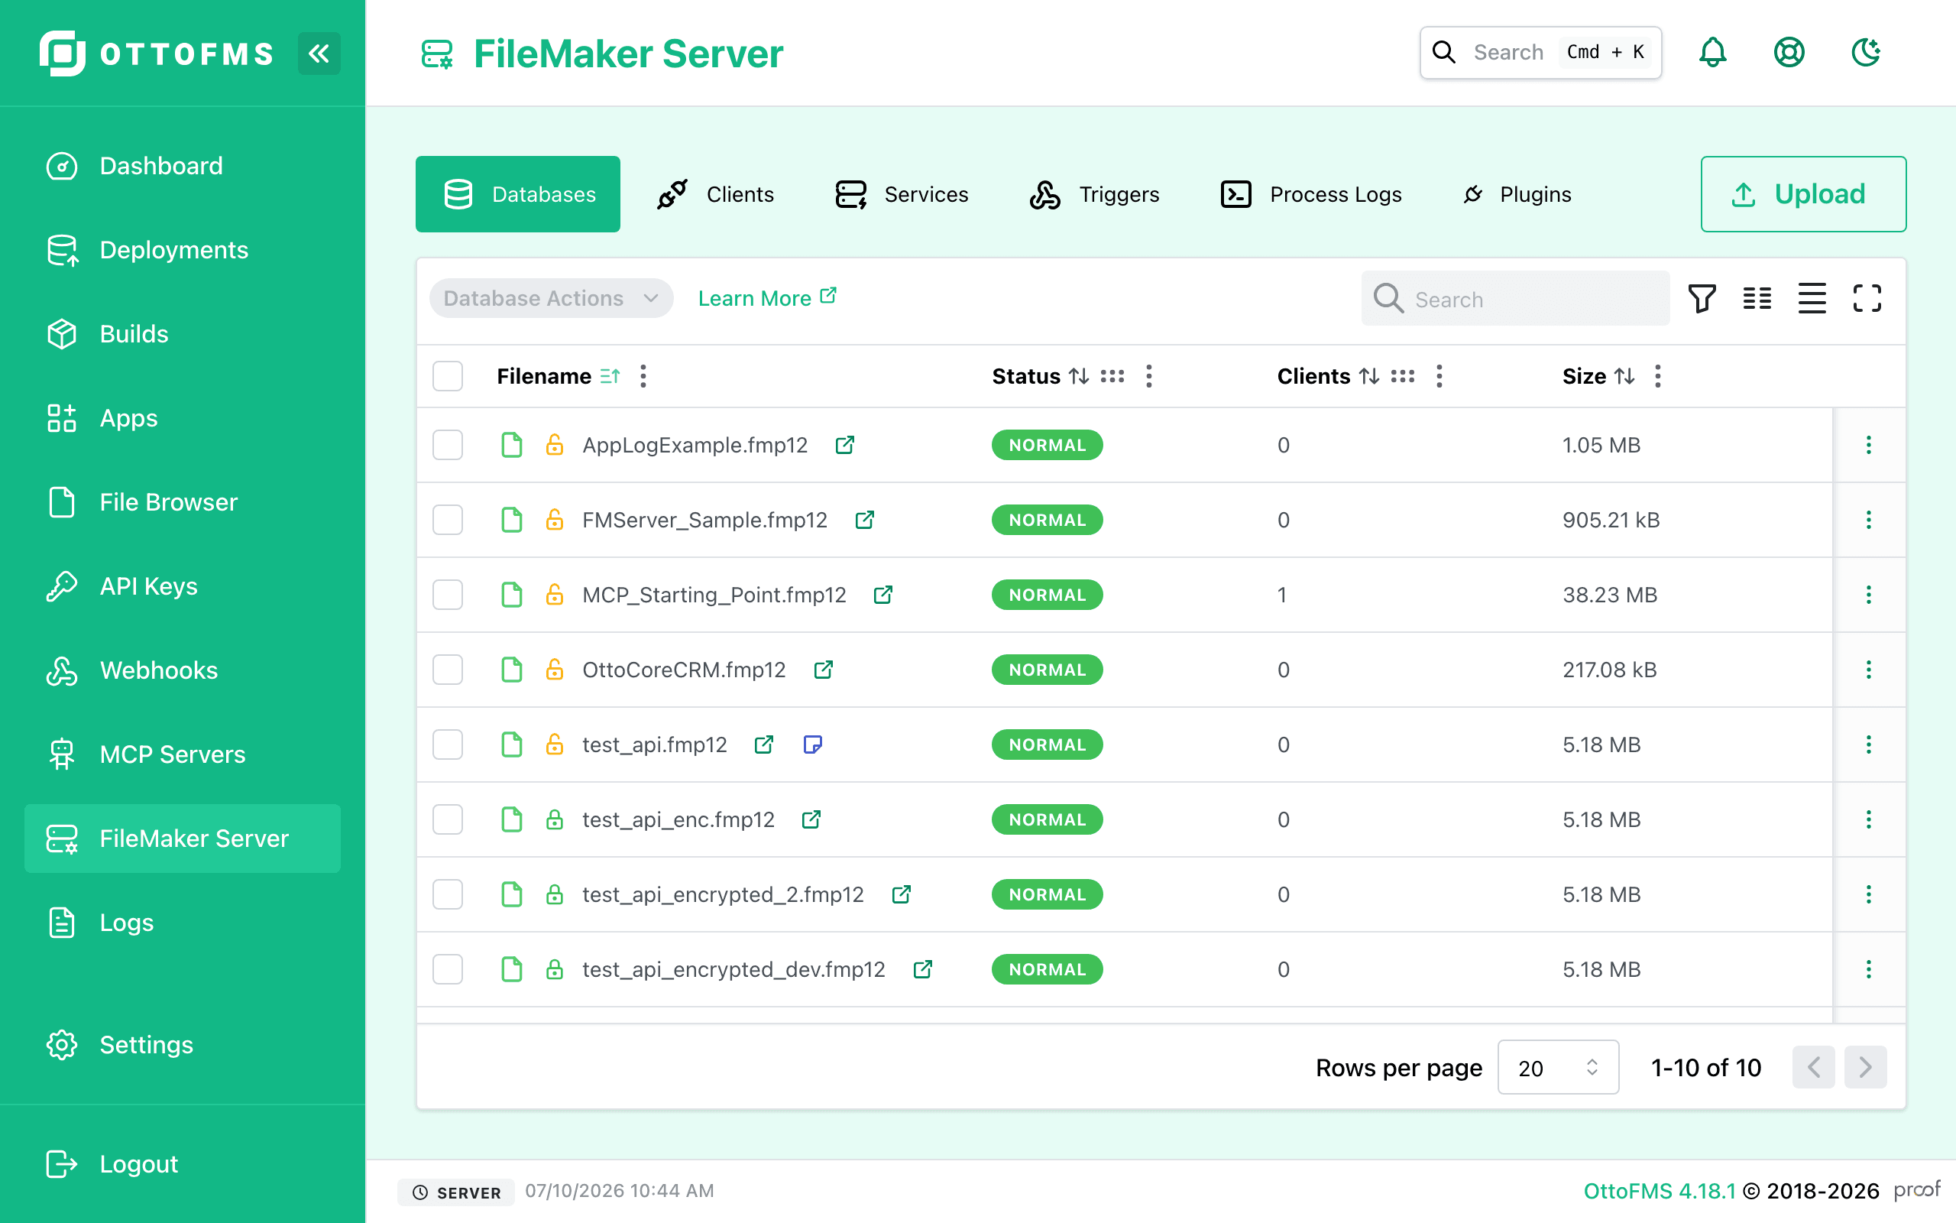The width and height of the screenshot is (1956, 1223).
Task: Open the notifications bell
Action: pos(1712,53)
